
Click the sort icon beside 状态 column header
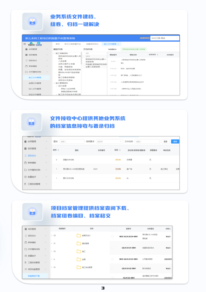(120, 150)
